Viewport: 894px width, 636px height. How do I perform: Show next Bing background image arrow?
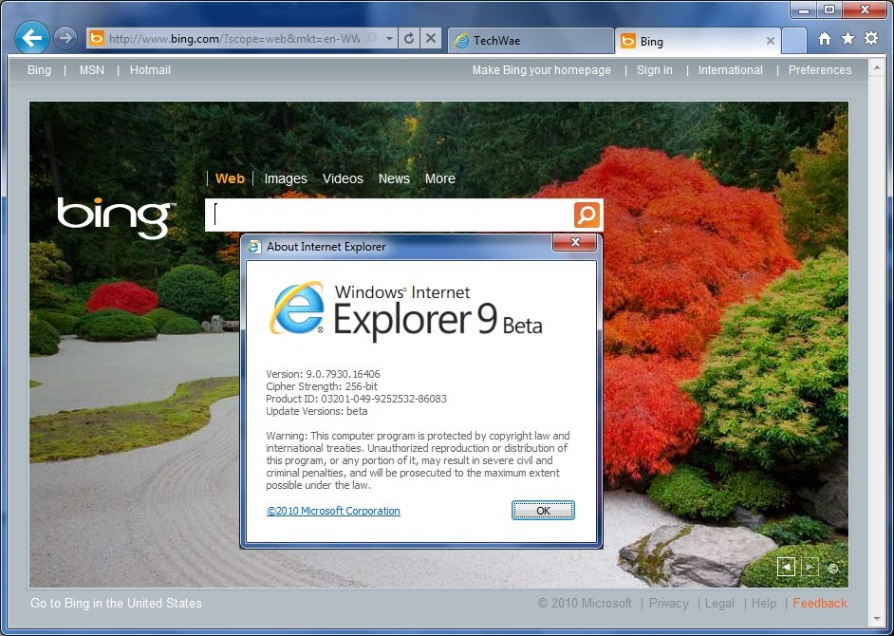(810, 567)
